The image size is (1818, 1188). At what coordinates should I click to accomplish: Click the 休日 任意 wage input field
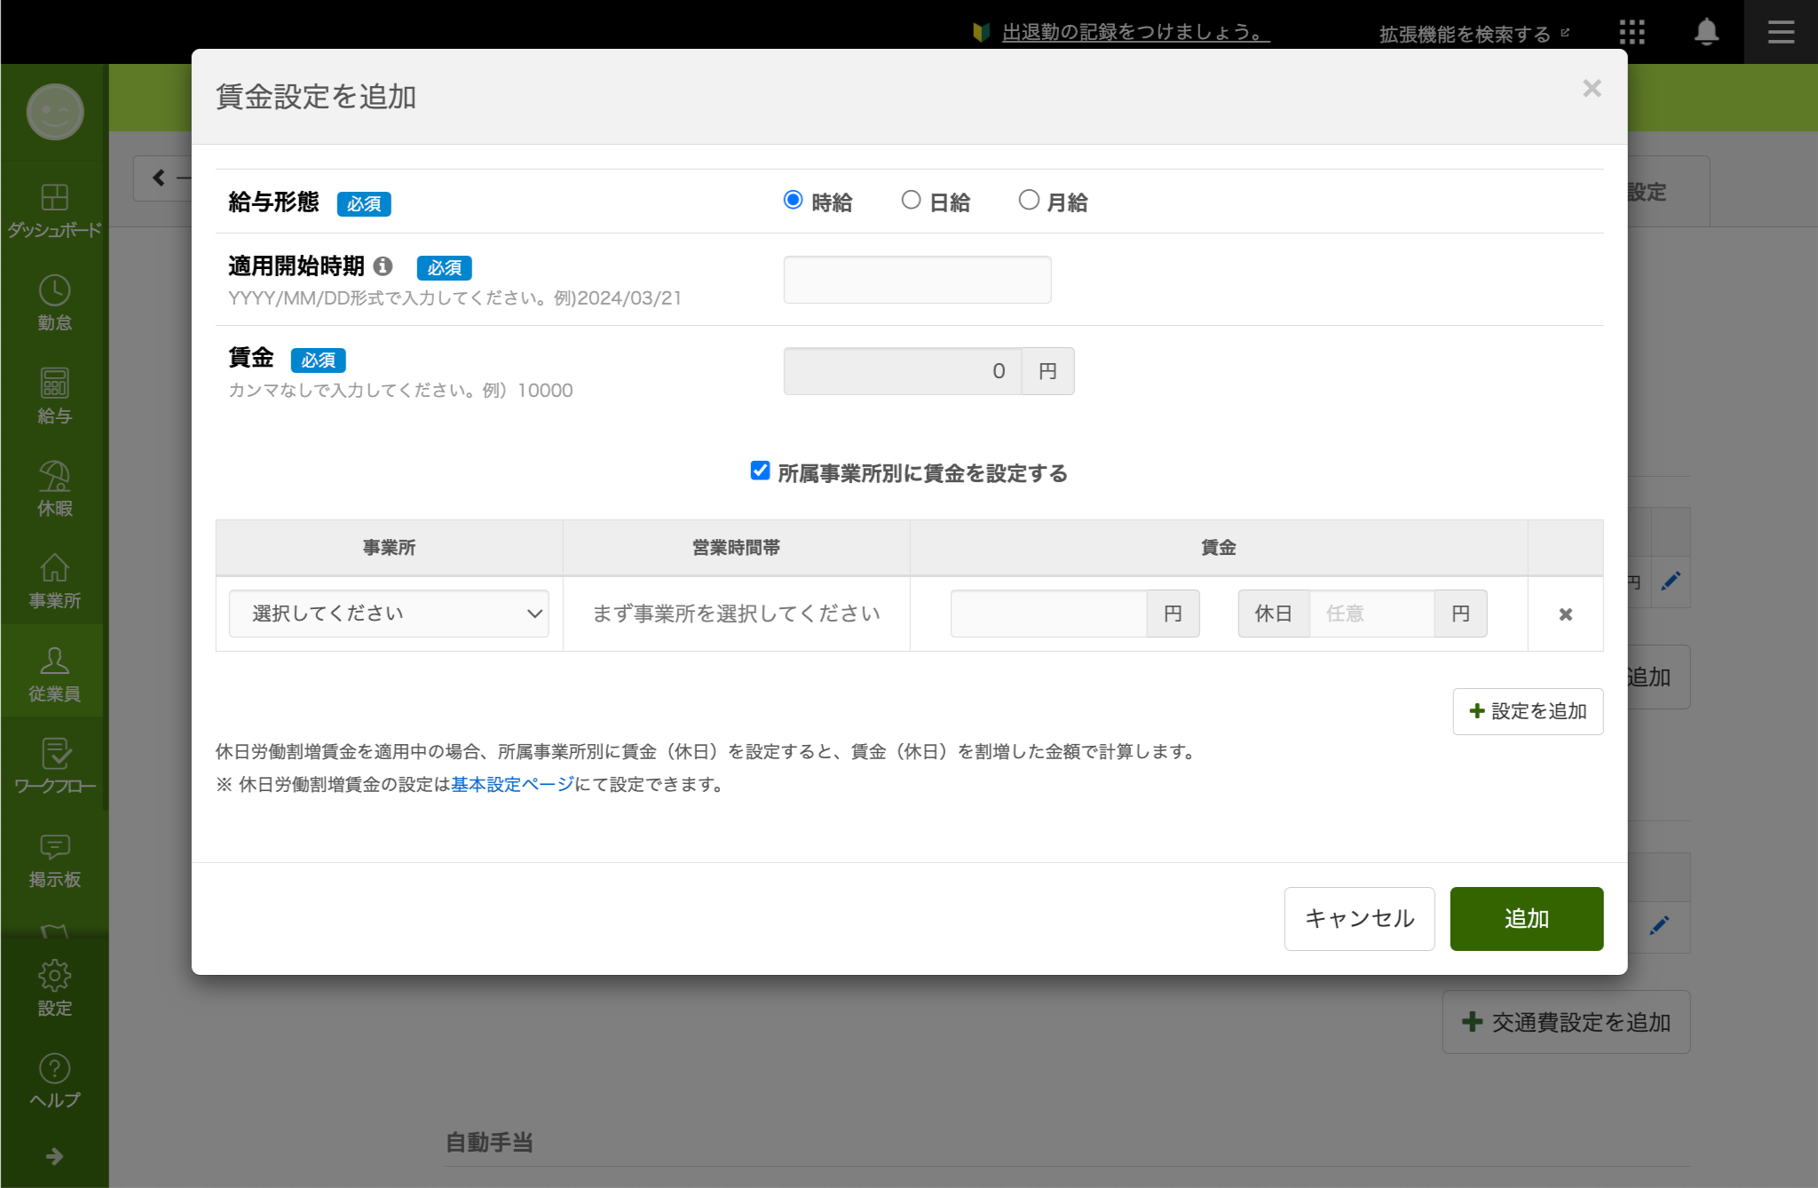pyautogui.click(x=1371, y=614)
